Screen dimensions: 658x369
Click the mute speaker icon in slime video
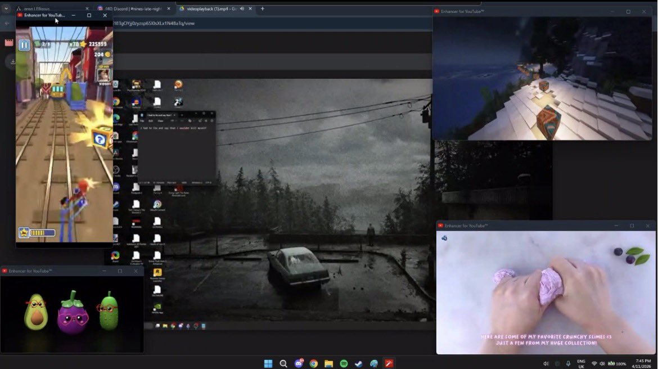pos(444,238)
